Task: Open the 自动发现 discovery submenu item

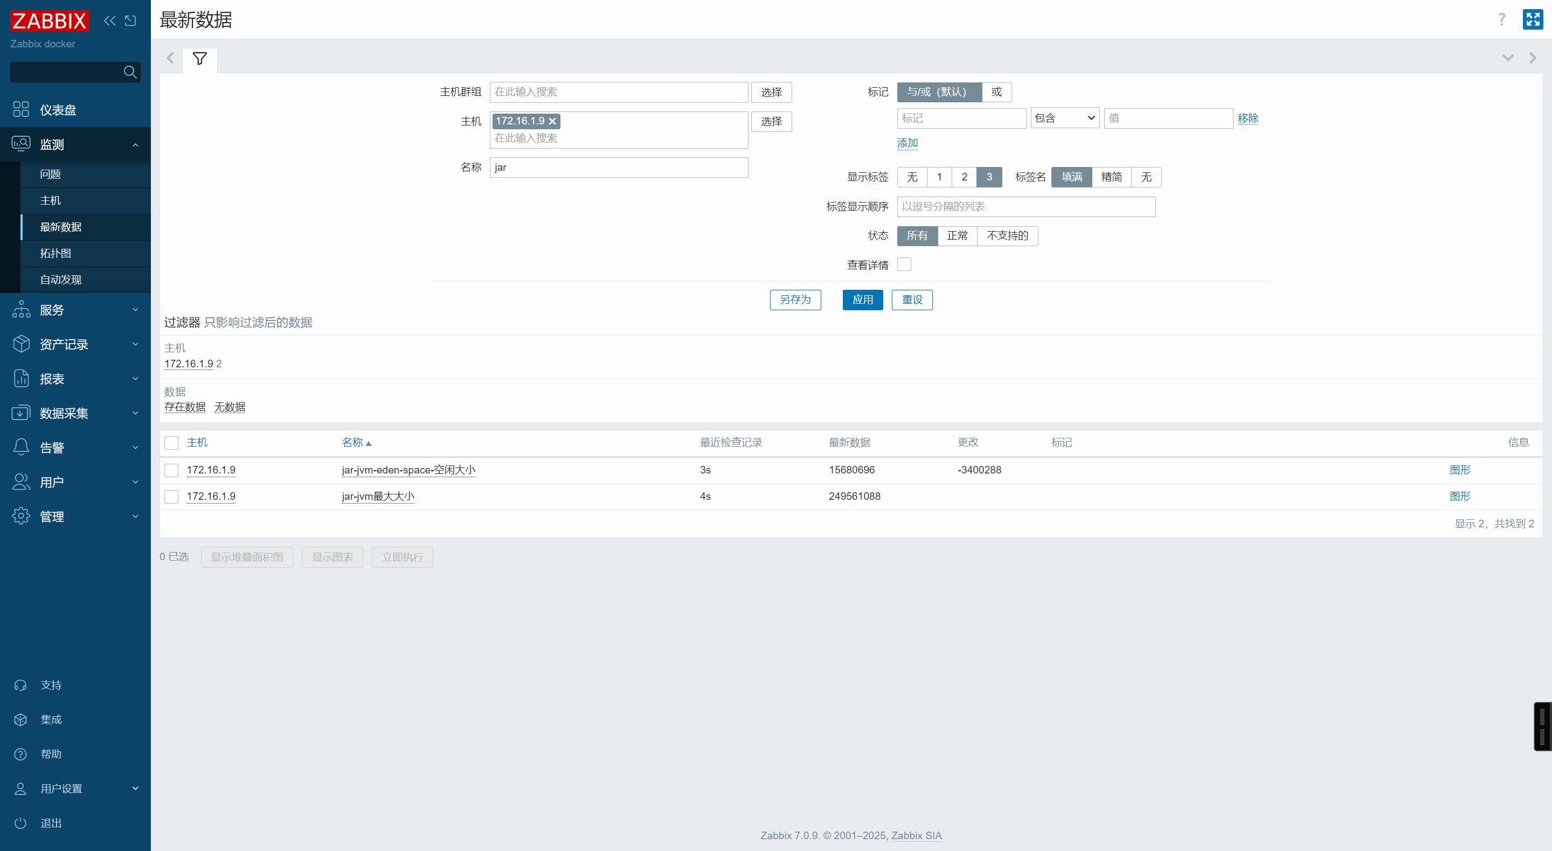Action: pos(86,280)
